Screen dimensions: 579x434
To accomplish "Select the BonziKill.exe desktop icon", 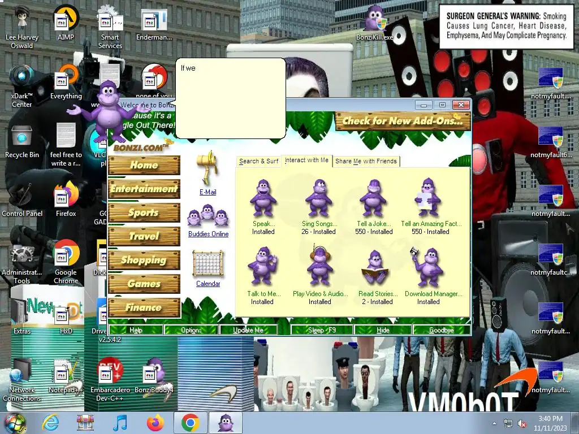I will (374, 23).
